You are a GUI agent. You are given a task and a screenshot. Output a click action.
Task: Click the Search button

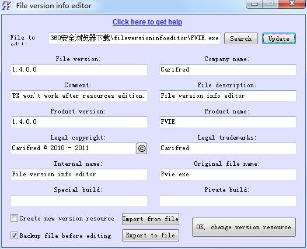241,38
